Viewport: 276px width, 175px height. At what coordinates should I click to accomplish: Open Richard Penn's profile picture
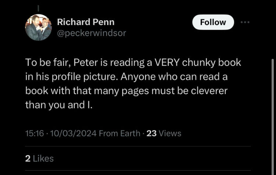[38, 27]
